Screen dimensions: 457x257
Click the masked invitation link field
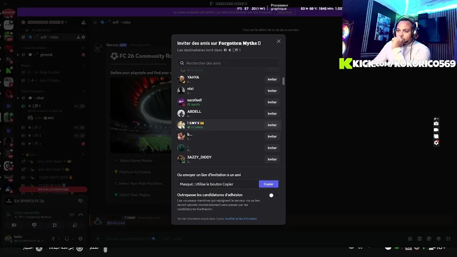[218, 184]
